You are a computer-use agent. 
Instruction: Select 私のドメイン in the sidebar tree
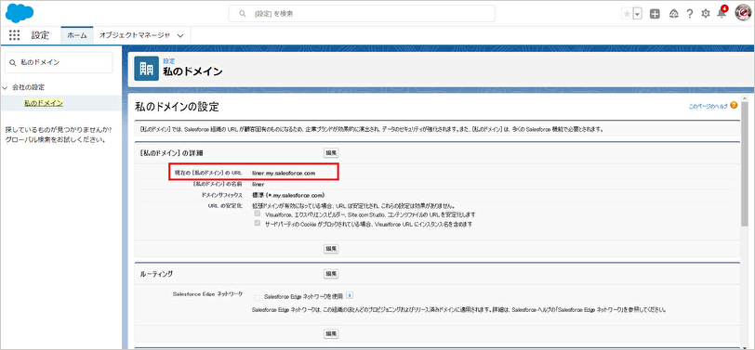click(44, 103)
